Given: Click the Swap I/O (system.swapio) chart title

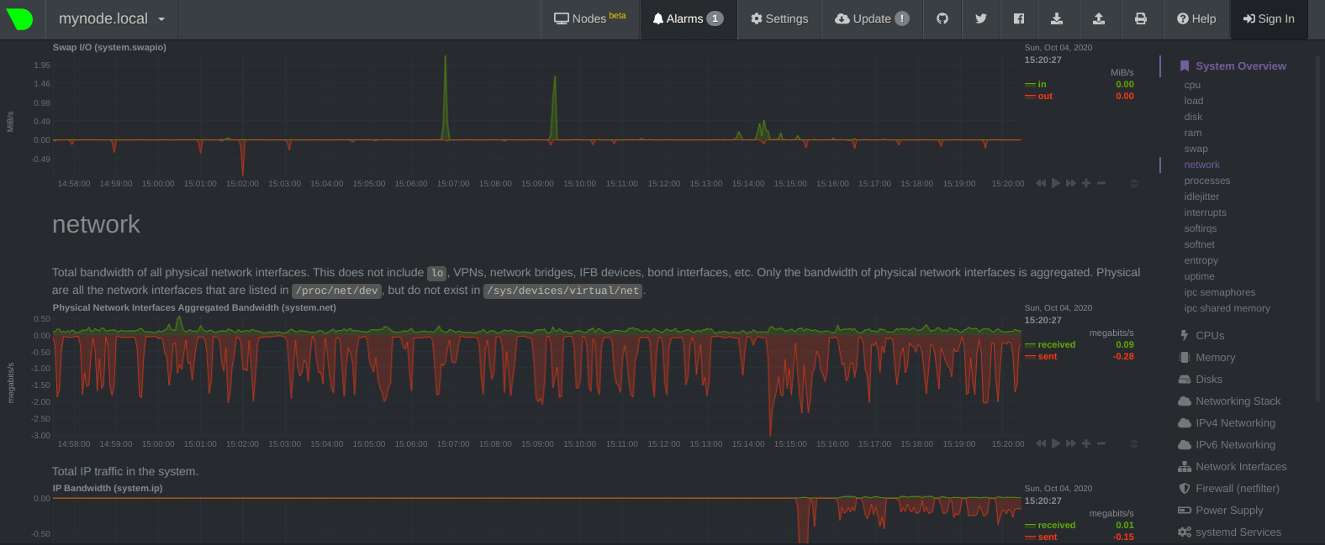Looking at the screenshot, I should click(x=109, y=47).
